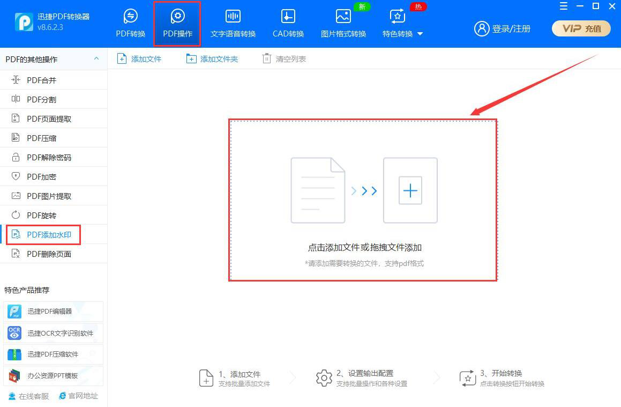Click step 3 开始转换 icon
621x407 pixels.
[x=467, y=378]
